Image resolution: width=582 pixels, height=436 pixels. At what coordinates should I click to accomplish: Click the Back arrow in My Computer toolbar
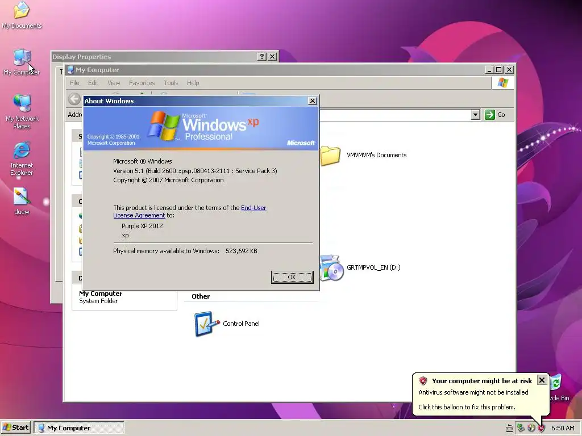[74, 99]
